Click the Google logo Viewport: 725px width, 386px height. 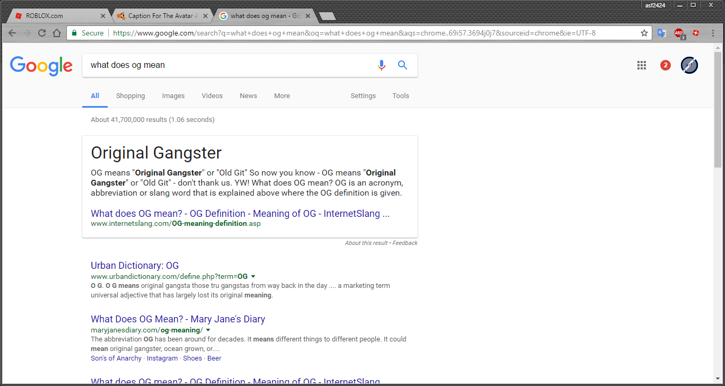click(x=41, y=66)
